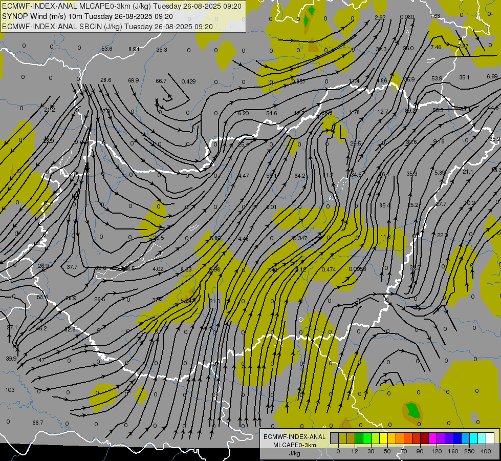501x461 pixels.
Task: Click the legend source label "ECMWF-INDEX-ANAL"
Action: [295, 437]
